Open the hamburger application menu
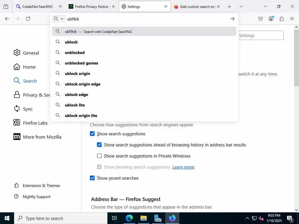This screenshot has height=224, width=299. click(x=292, y=19)
